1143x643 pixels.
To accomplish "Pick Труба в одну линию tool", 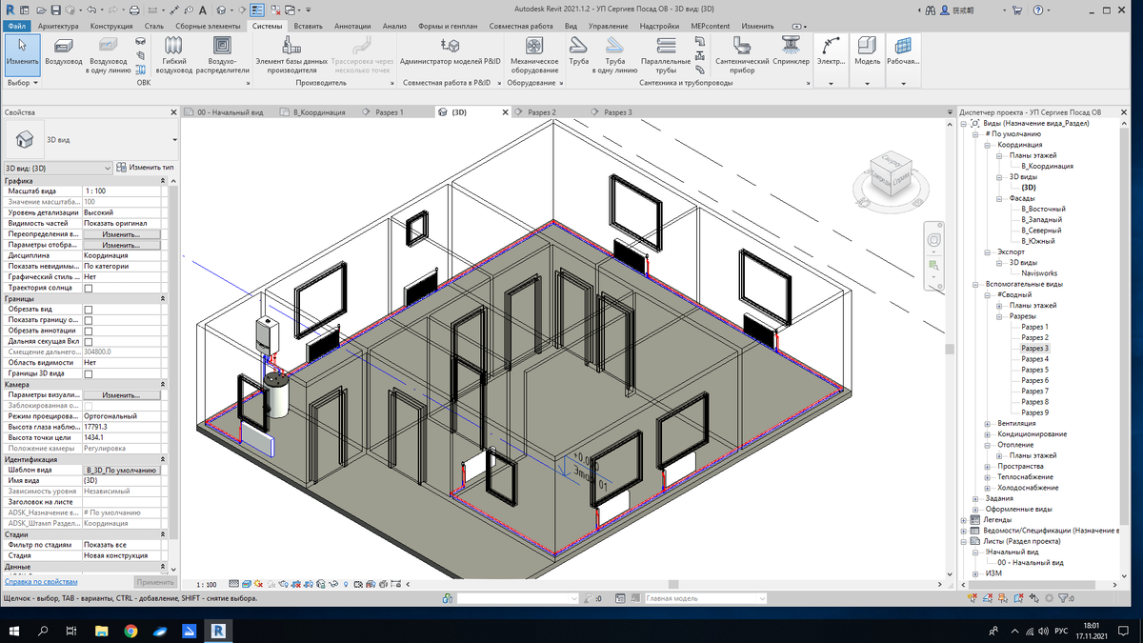I will [x=614, y=53].
